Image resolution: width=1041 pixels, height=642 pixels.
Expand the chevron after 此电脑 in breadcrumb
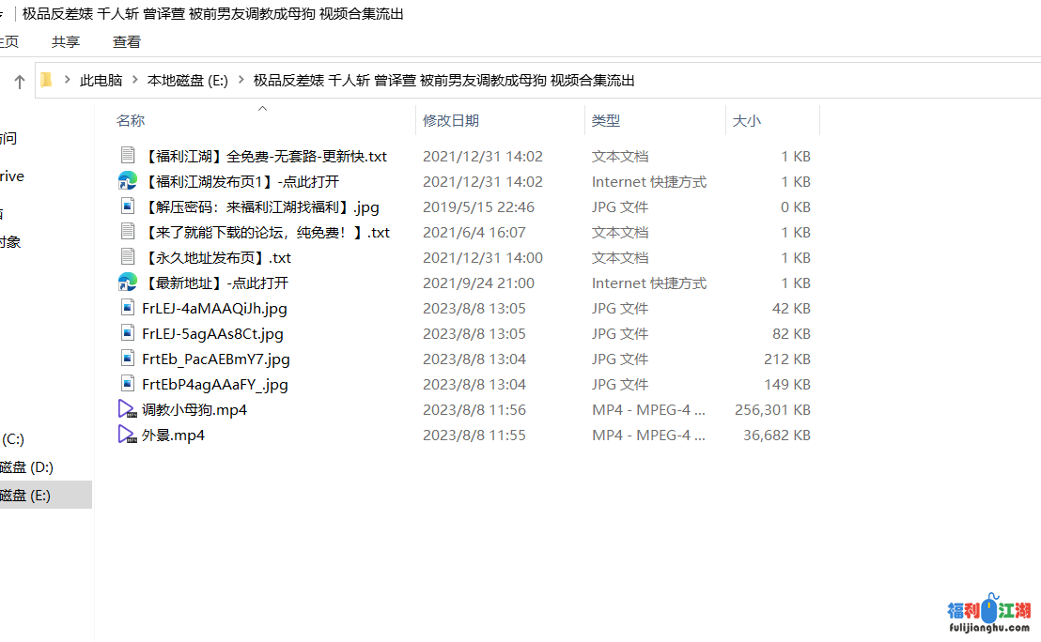[135, 81]
